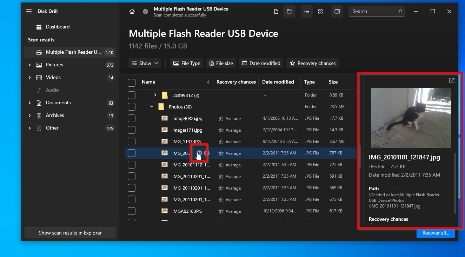Open the Show dropdown filter
The height and width of the screenshot is (257, 465).
(x=145, y=63)
